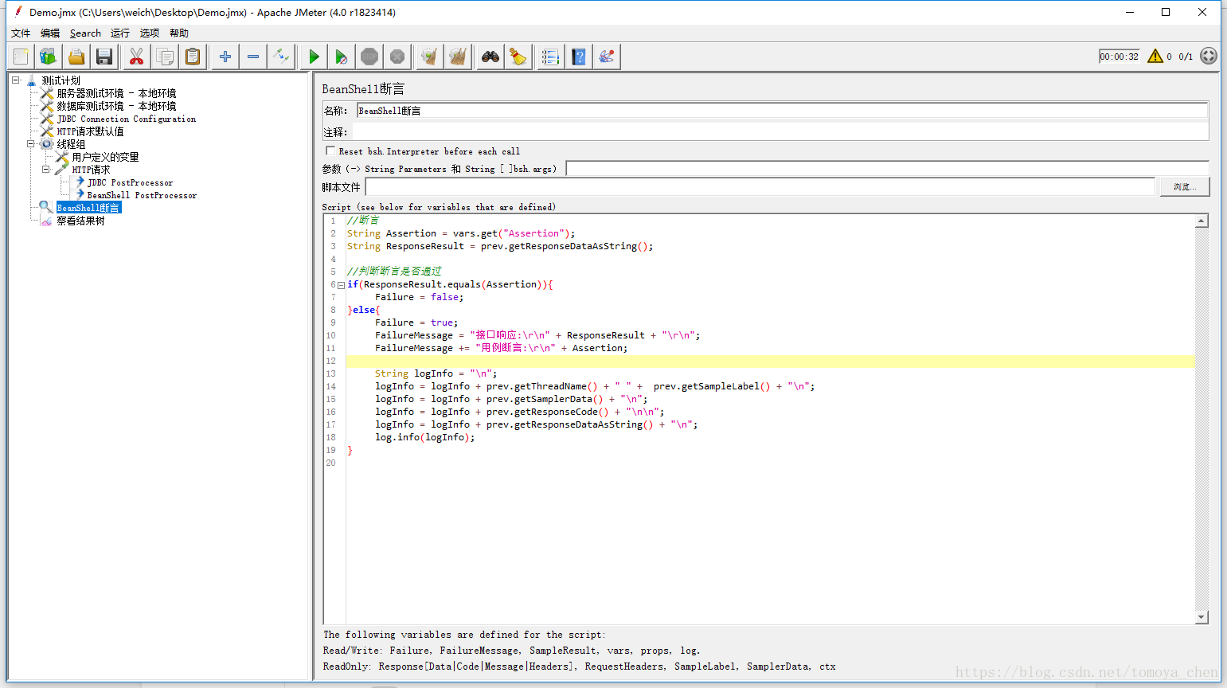The height and width of the screenshot is (688, 1227).
Task: Click the Paste clipboard icon
Action: (x=193, y=57)
